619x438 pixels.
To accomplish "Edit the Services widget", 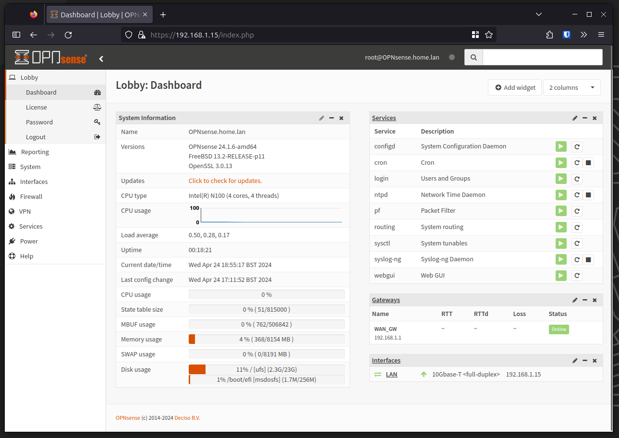I will point(575,118).
